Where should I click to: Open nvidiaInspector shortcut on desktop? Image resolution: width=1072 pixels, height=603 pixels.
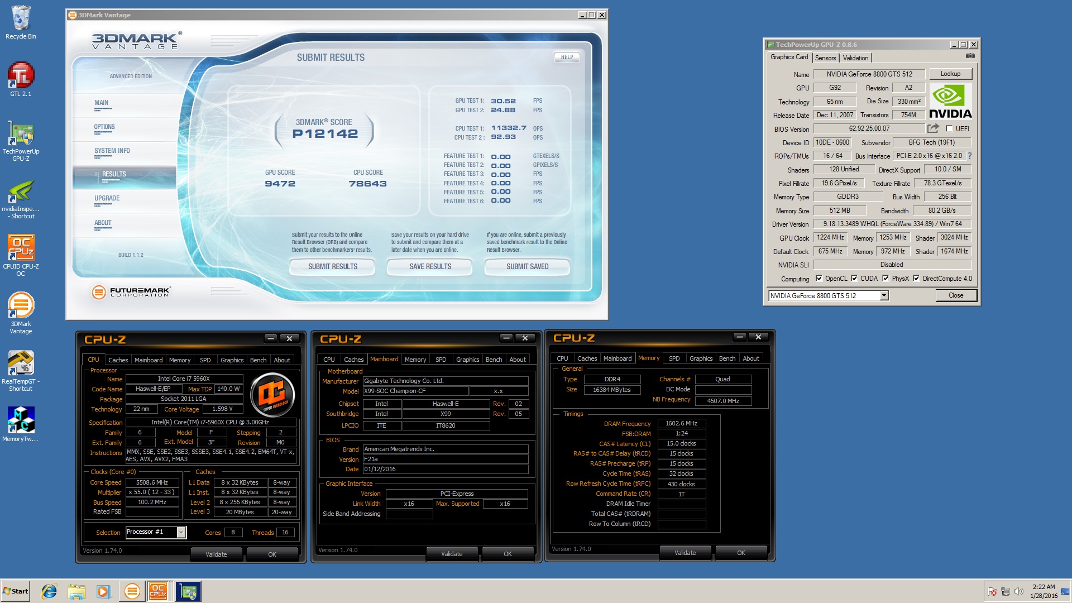coord(21,199)
